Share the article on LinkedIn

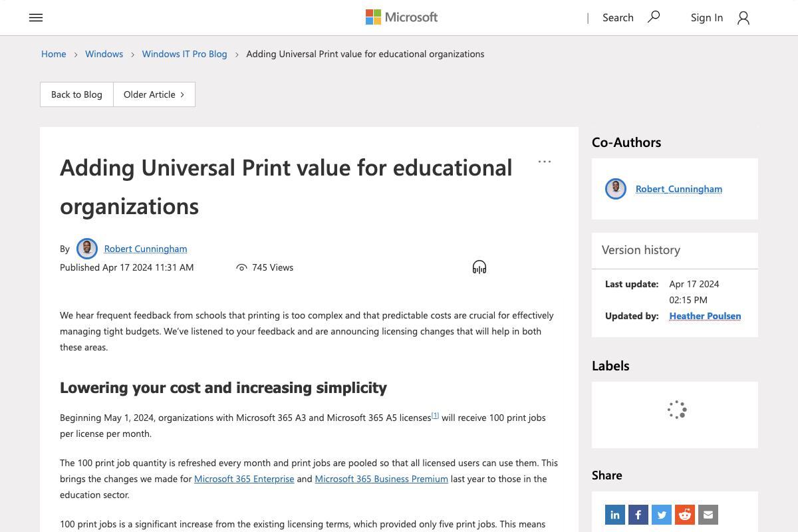click(x=615, y=515)
